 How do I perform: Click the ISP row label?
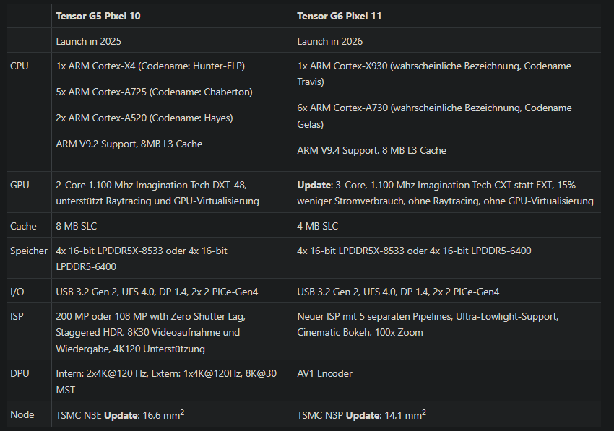coord(17,316)
